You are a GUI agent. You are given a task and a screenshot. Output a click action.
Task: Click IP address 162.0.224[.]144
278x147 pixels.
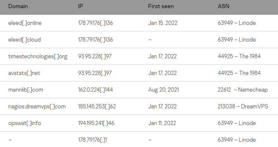[x=96, y=90]
